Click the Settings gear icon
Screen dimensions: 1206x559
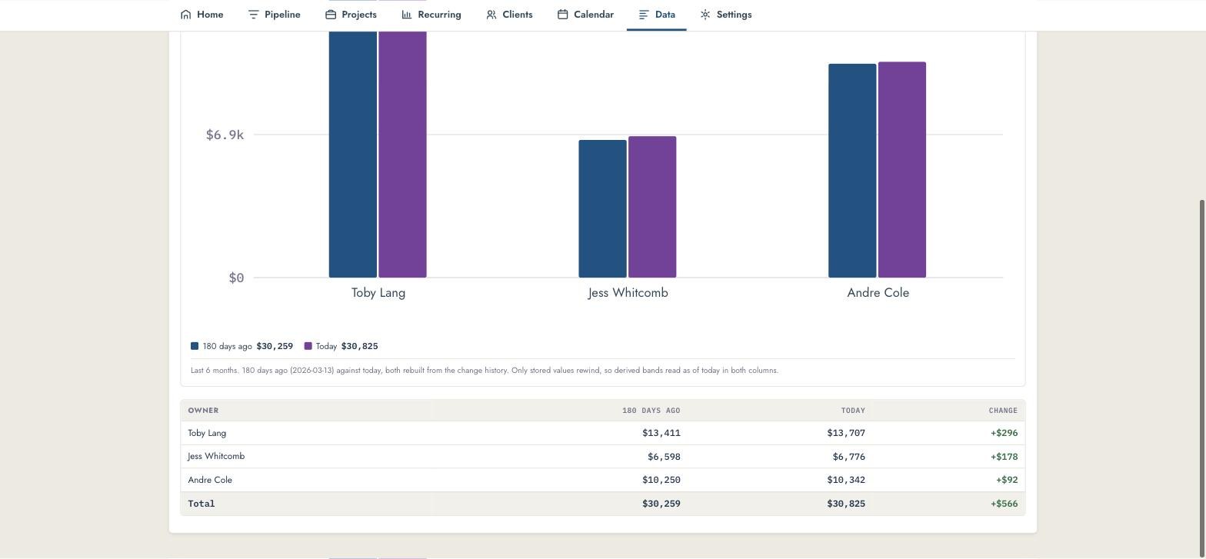coord(705,15)
